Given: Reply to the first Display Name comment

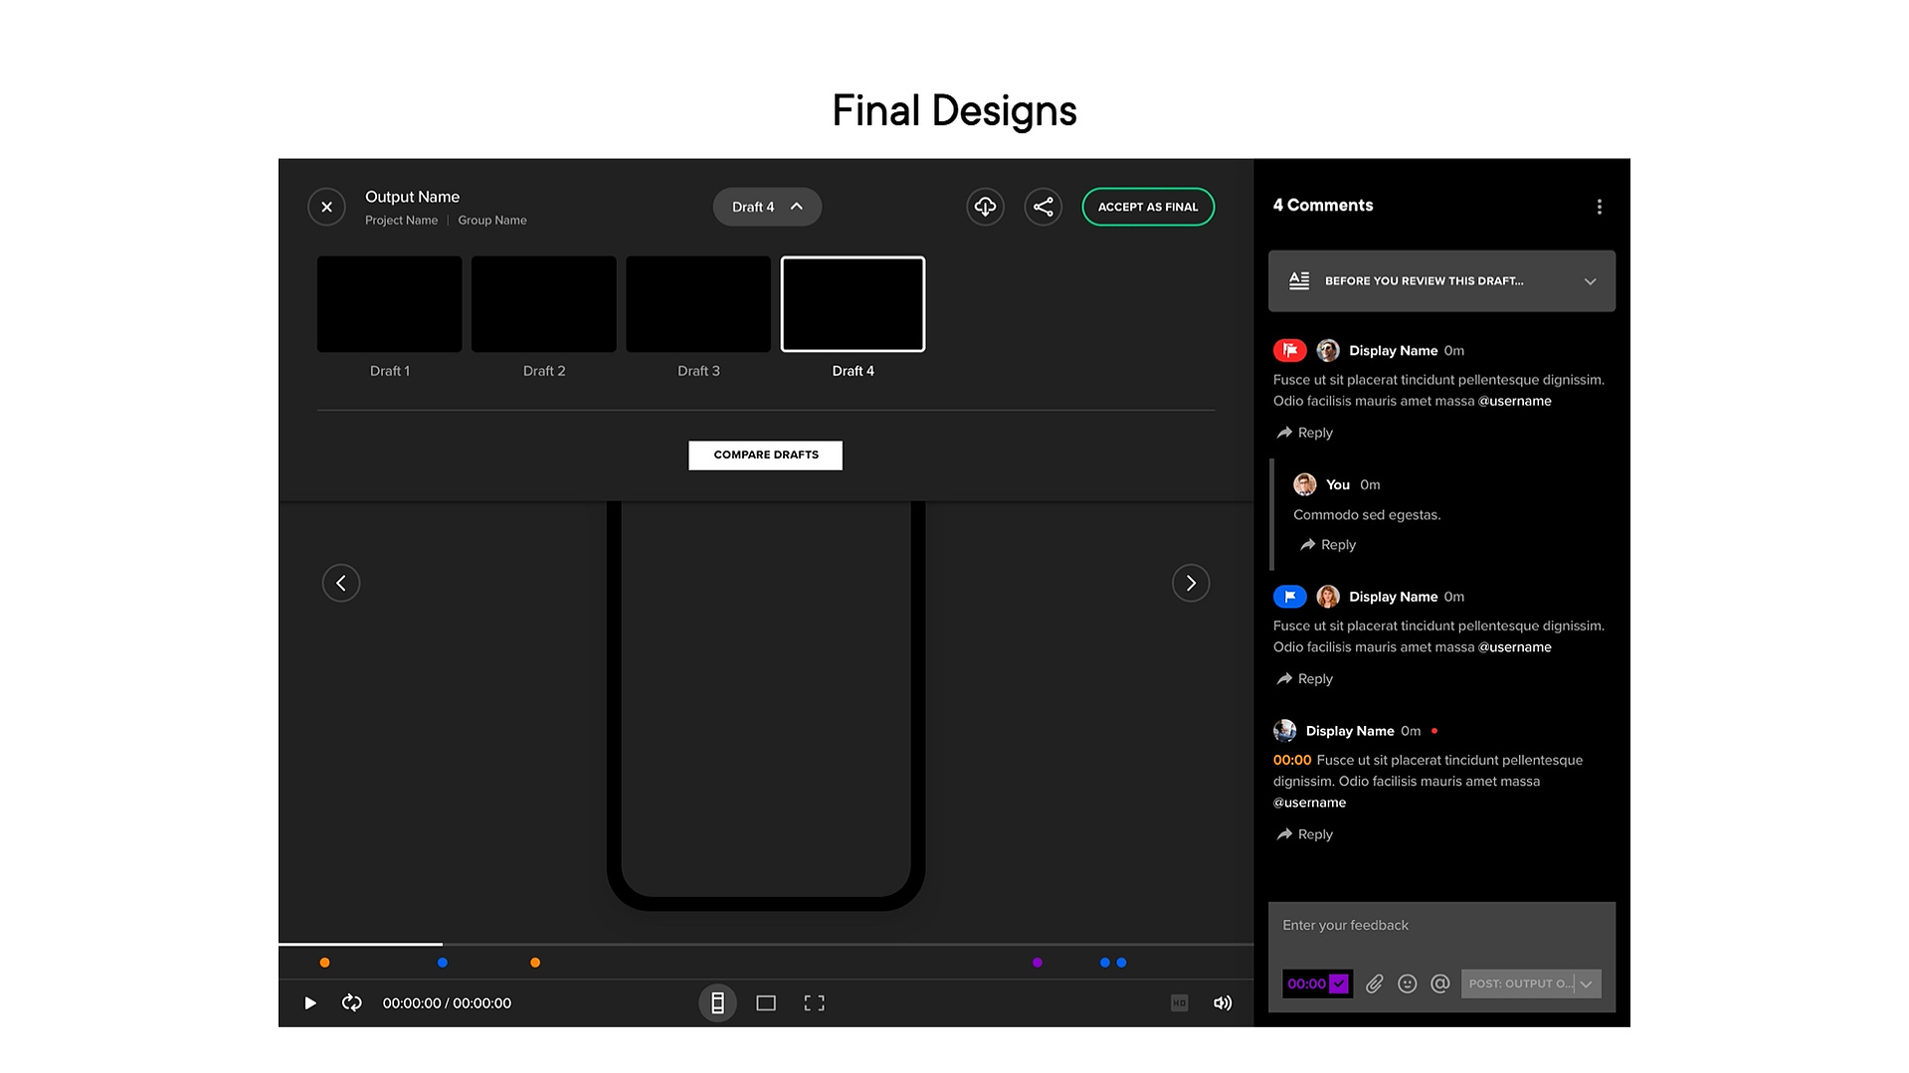Looking at the screenshot, I should [1304, 433].
